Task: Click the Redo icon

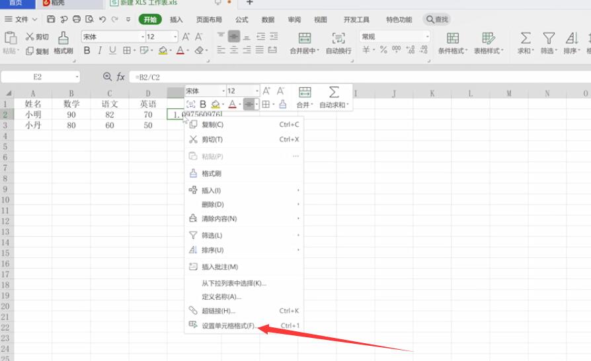Action: pos(114,19)
